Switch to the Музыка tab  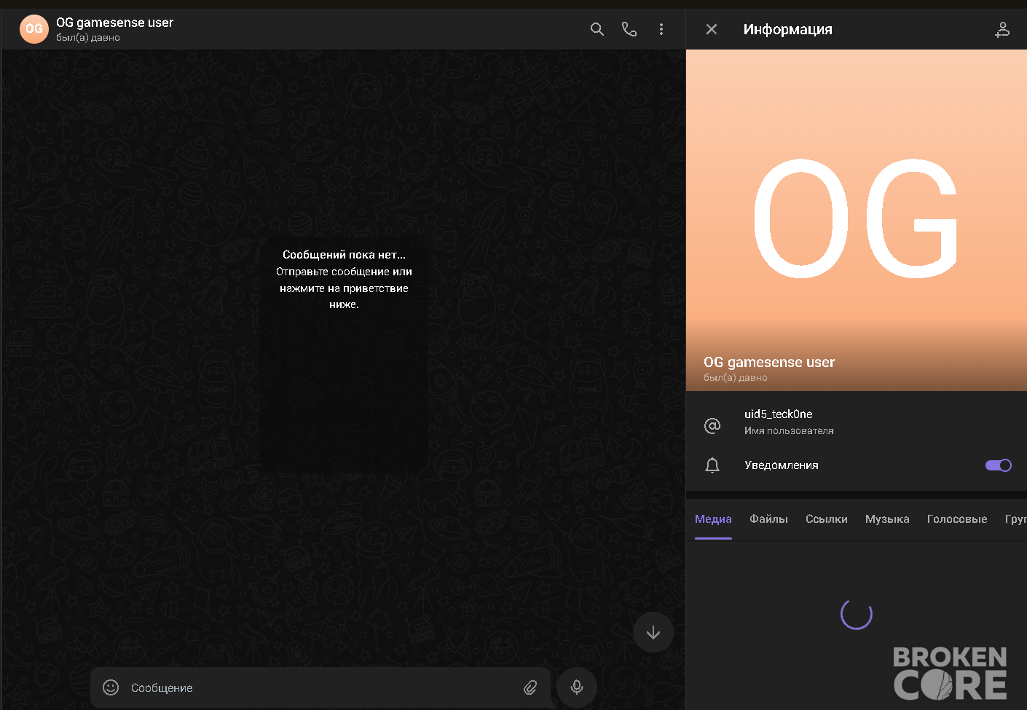(x=887, y=519)
